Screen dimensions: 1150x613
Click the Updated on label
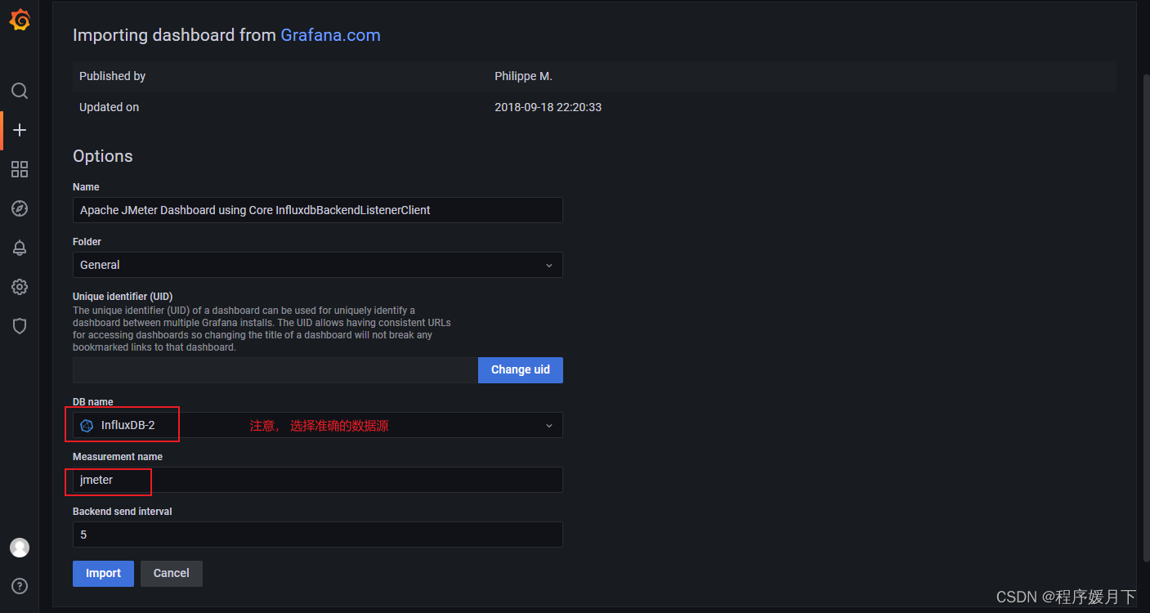(110, 107)
